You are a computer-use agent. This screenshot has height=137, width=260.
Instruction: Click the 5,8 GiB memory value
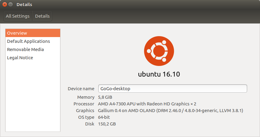pos(105,97)
